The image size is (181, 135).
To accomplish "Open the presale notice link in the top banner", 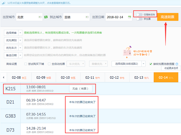I will tap(39, 3).
